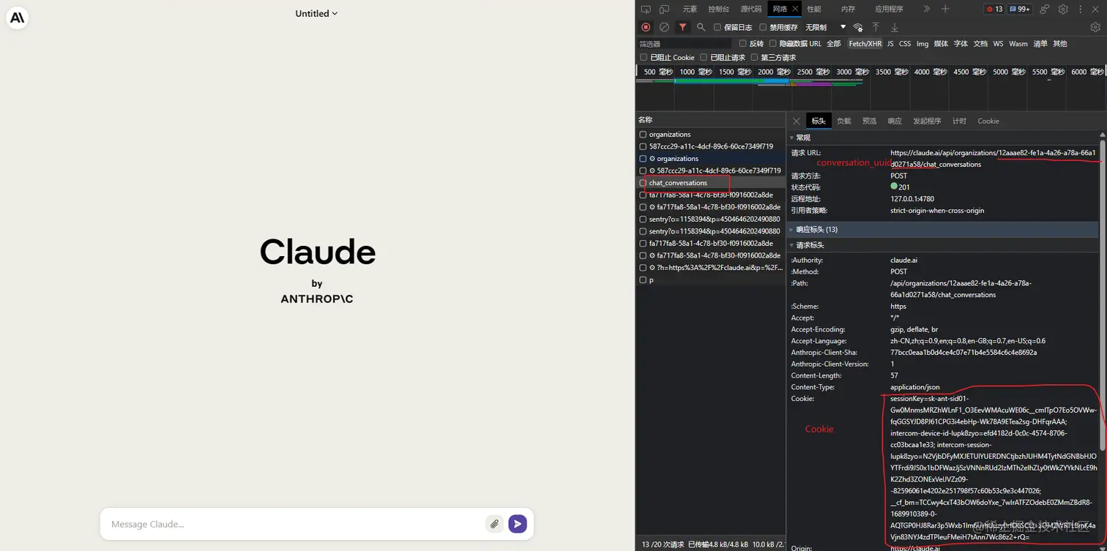This screenshot has width=1107, height=551.
Task: Filter requests by Fetch/XHR
Action: [x=865, y=43]
